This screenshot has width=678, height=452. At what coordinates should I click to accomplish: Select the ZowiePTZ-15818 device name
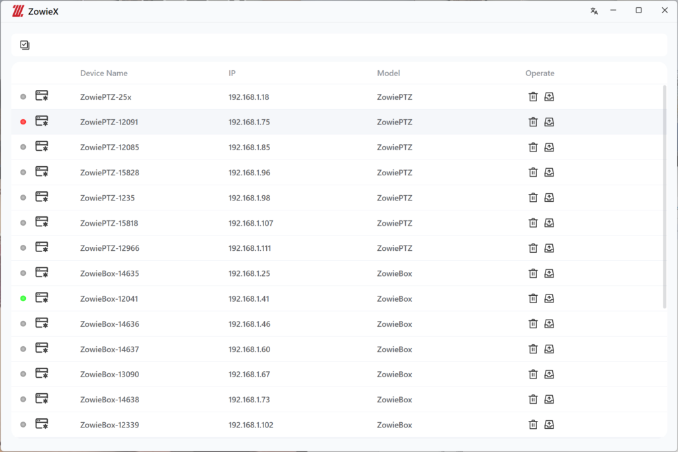tap(109, 223)
